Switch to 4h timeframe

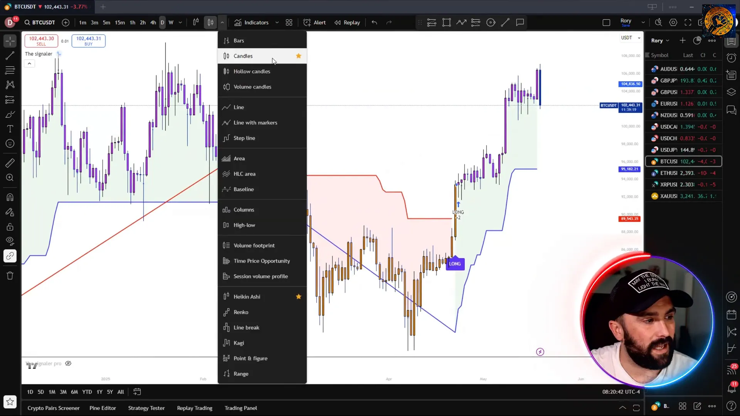coord(153,22)
